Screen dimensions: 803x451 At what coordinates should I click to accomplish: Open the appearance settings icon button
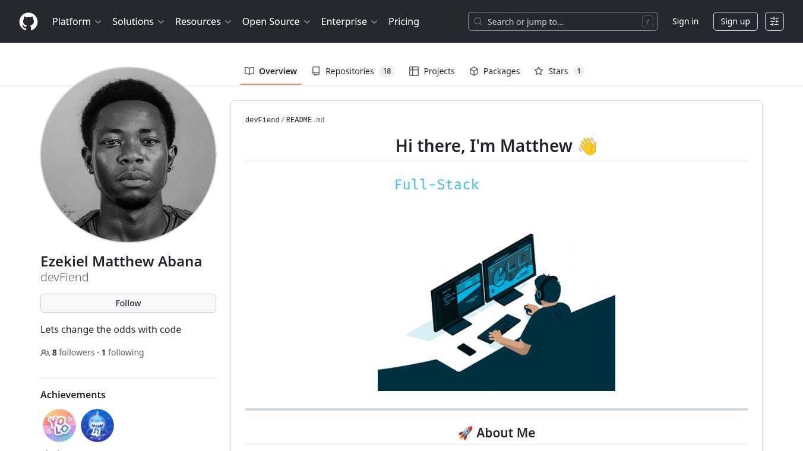pos(774,21)
